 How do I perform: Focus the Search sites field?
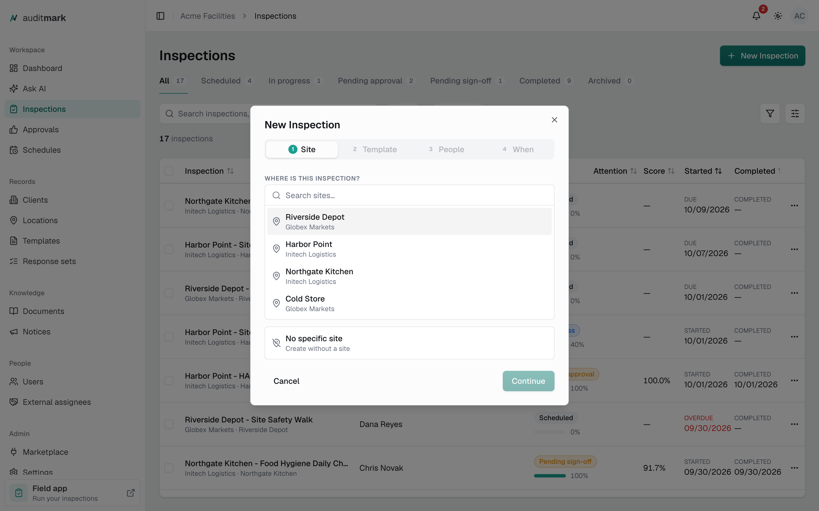pyautogui.click(x=409, y=195)
